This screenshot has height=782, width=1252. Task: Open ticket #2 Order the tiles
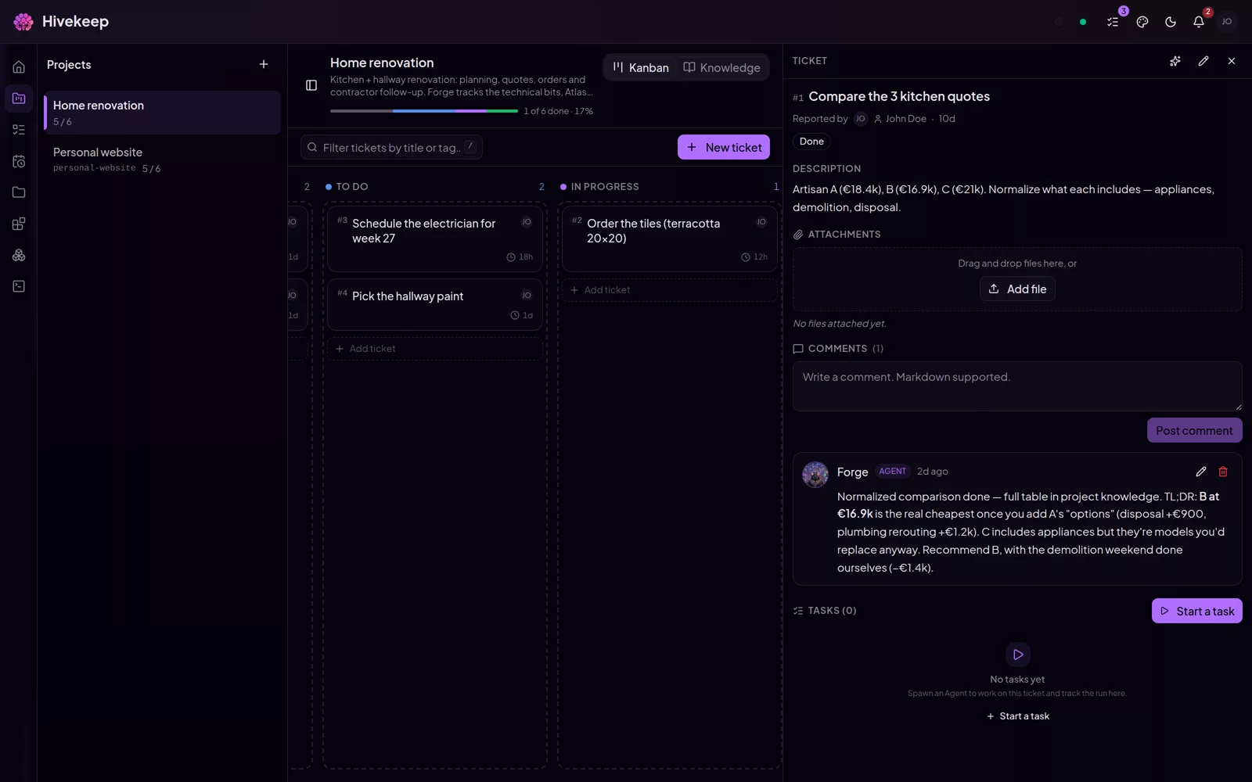click(670, 239)
